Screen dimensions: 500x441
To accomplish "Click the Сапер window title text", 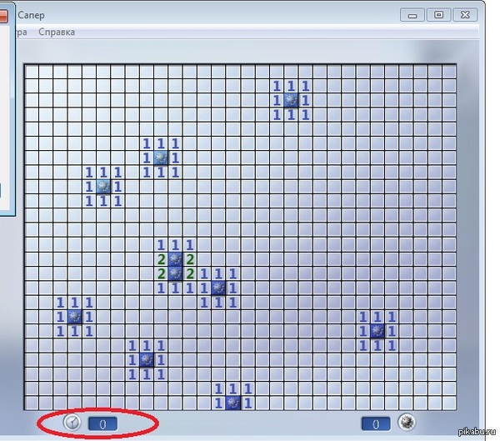I will pyautogui.click(x=31, y=15).
